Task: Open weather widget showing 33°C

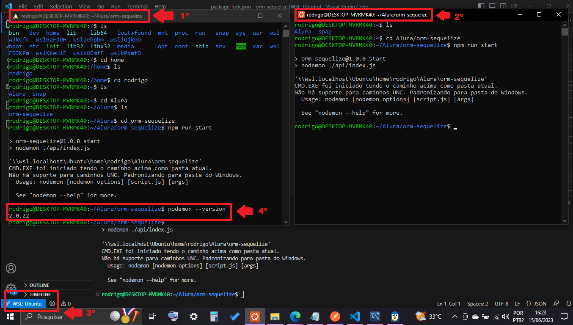Action: pos(428,316)
